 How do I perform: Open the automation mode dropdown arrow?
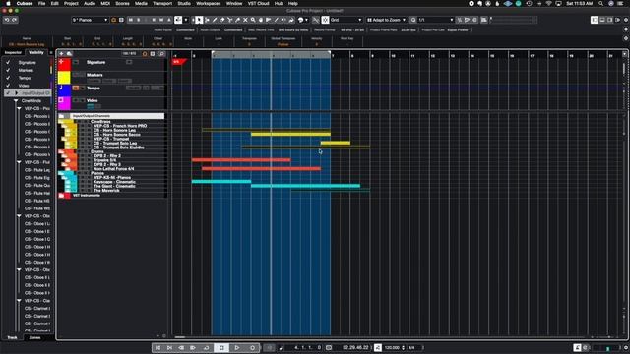point(186,20)
